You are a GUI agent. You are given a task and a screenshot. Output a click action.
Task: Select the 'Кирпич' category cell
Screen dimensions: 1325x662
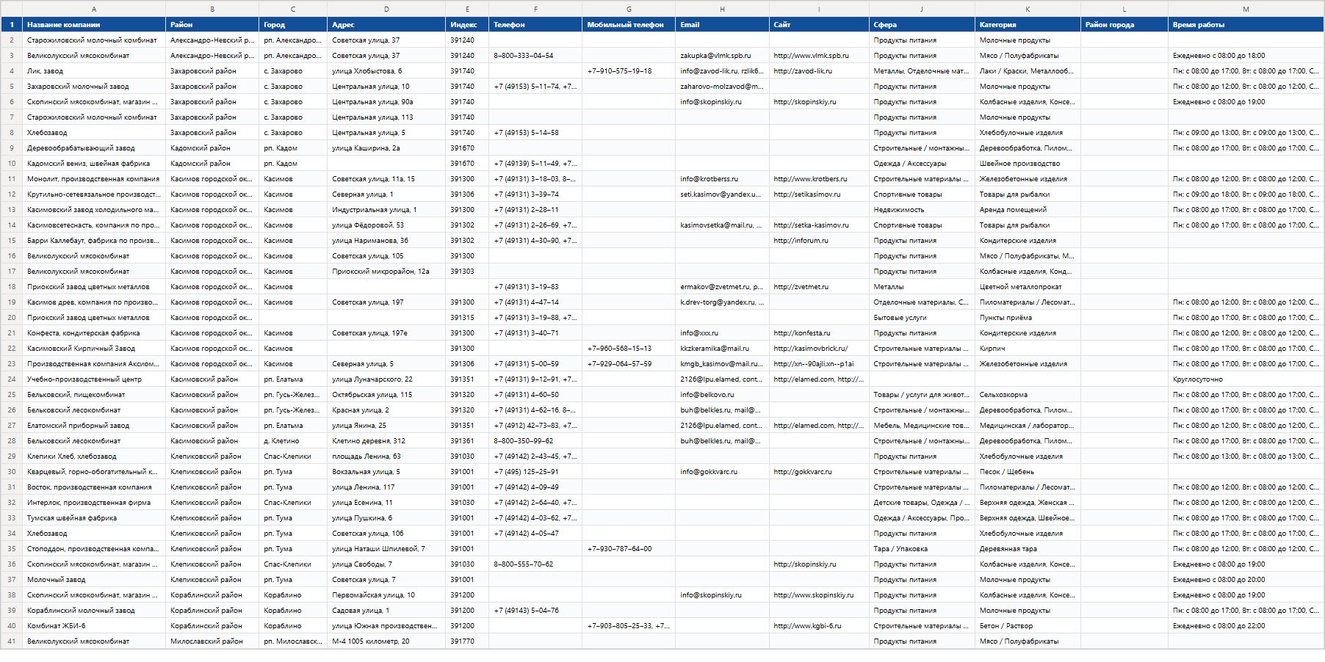(x=1028, y=349)
